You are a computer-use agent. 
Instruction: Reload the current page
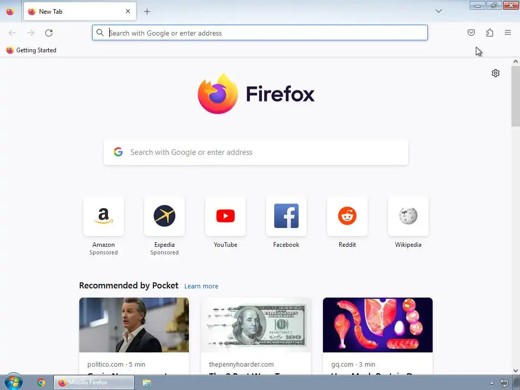click(x=49, y=32)
